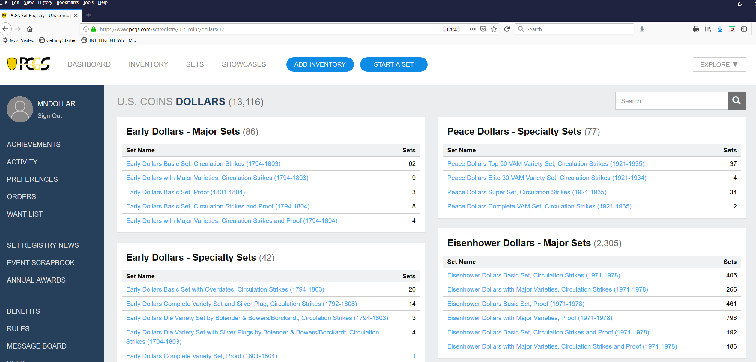Open Eisenhower Dollars with Major Varieties, Proof link

(x=530, y=318)
